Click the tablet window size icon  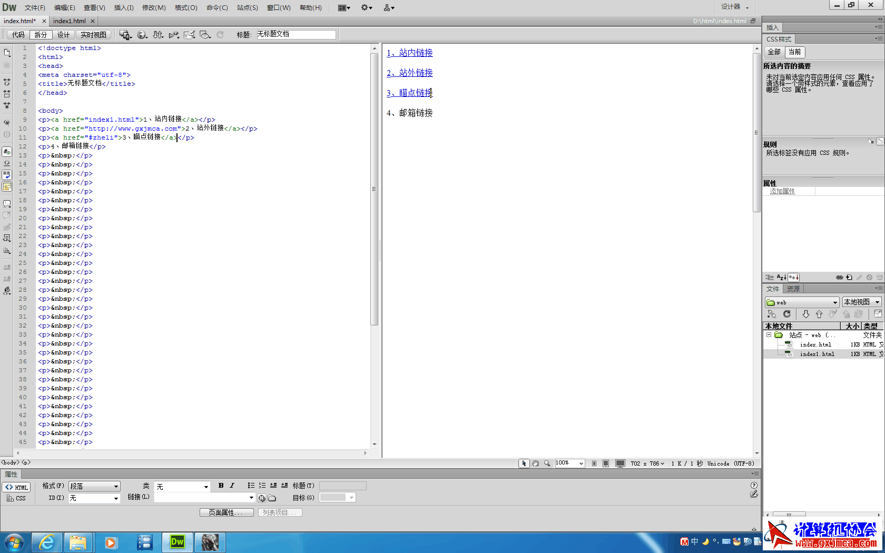[606, 463]
